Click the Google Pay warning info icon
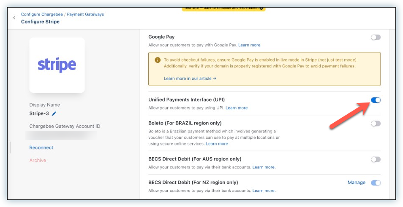 tap(157, 60)
